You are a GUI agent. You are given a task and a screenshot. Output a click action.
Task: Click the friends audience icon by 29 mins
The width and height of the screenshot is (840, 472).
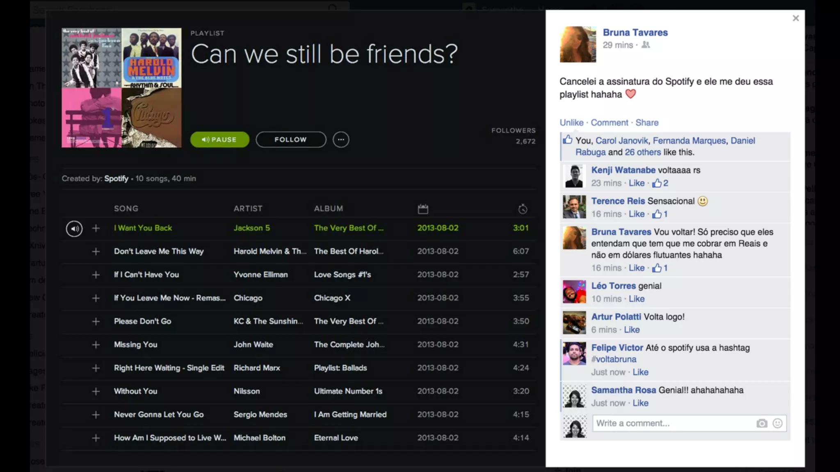point(646,45)
